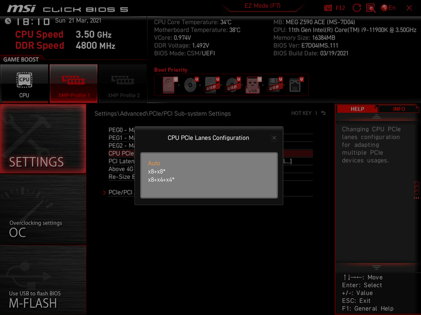The width and height of the screenshot is (421, 315).
Task: Select the USB hard disk boot device
Action: (212, 85)
